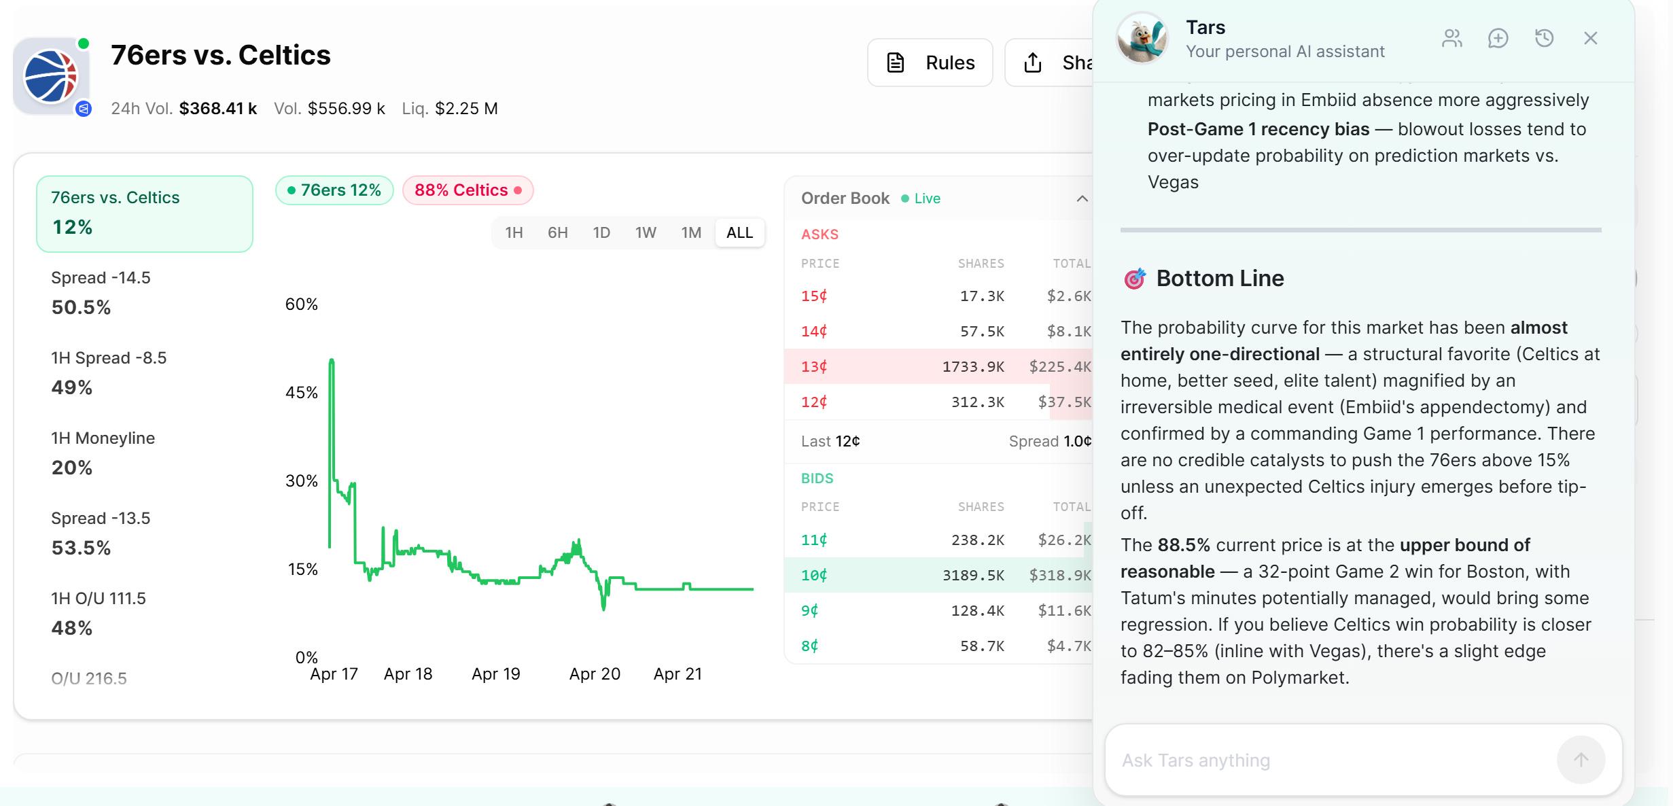Screen dimensions: 1673x806
Task: Close the Tars assistant panel
Action: [1590, 38]
